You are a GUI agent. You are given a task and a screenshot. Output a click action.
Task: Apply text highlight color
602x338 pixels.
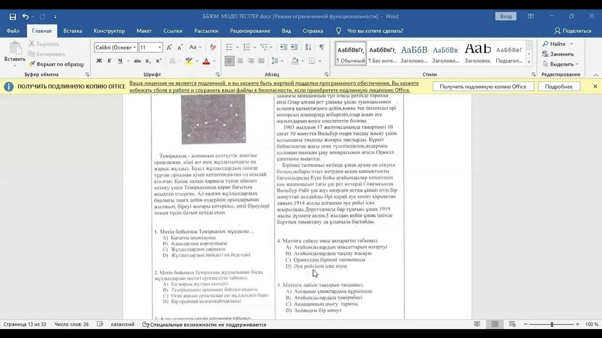click(189, 61)
